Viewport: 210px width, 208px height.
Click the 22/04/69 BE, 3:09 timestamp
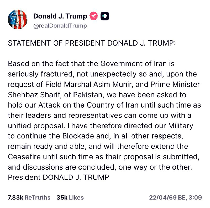point(175,197)
